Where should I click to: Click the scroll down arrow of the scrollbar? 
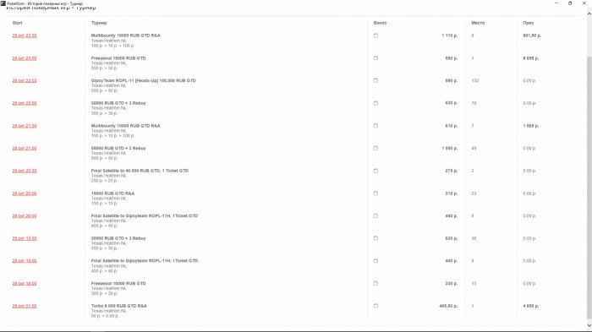tap(589, 325)
